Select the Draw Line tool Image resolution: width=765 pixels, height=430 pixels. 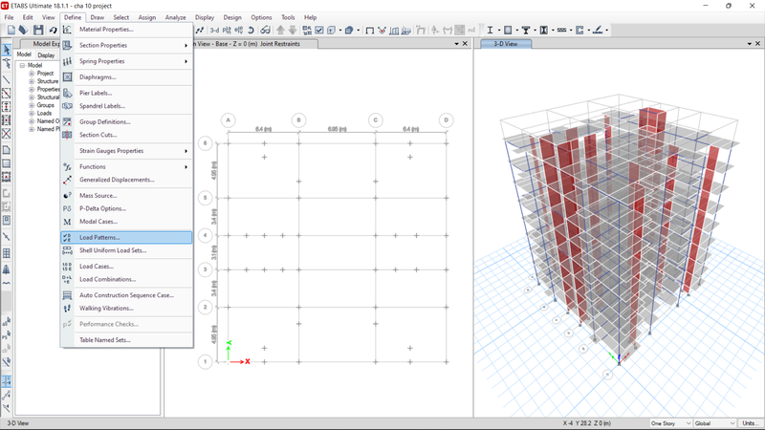click(7, 79)
